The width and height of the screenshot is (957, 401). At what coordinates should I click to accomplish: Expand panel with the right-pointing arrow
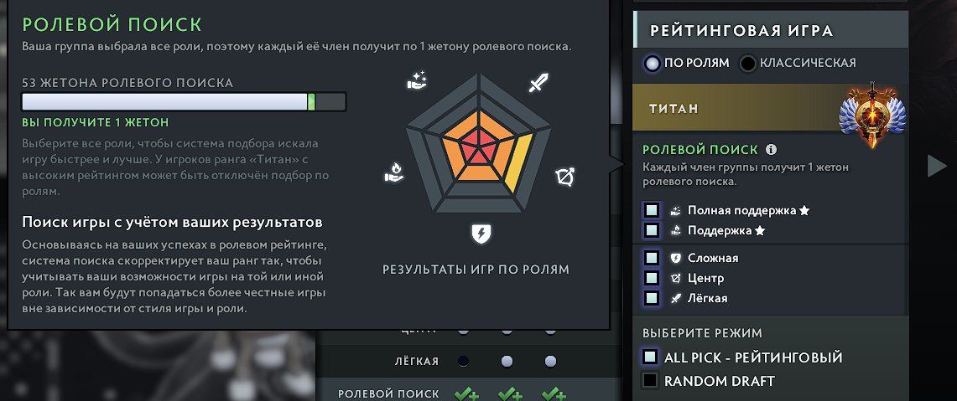point(937,166)
